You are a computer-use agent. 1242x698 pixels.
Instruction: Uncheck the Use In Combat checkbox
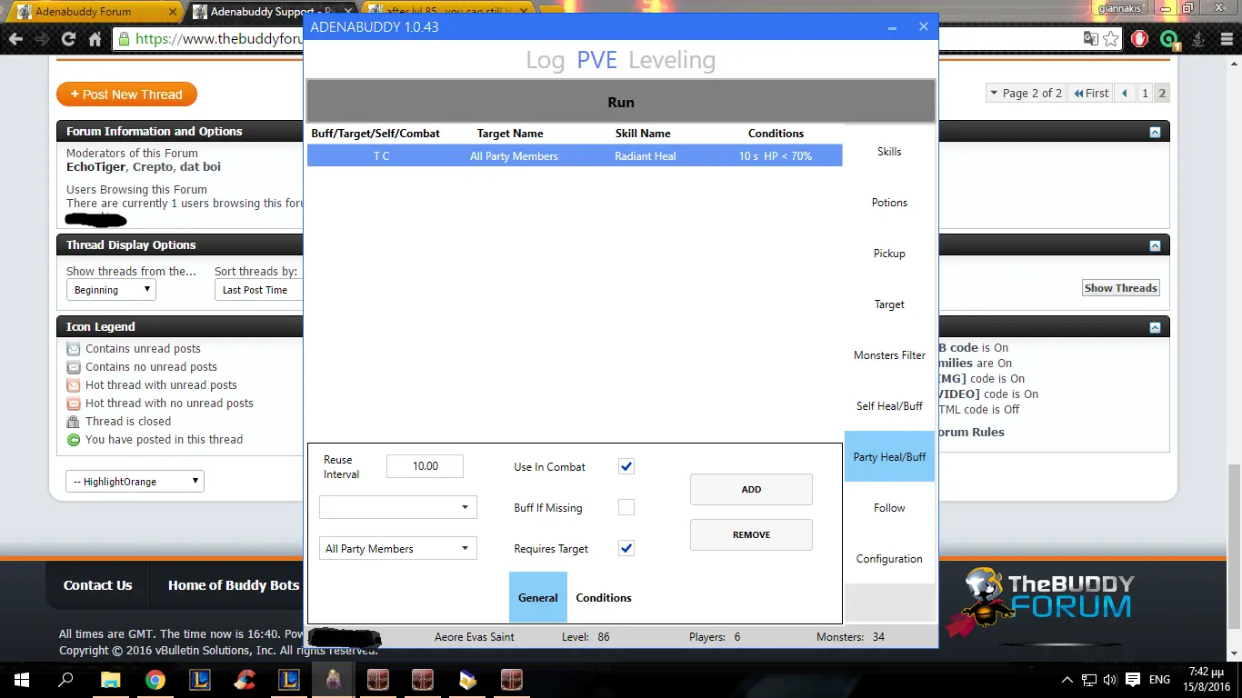coord(626,466)
